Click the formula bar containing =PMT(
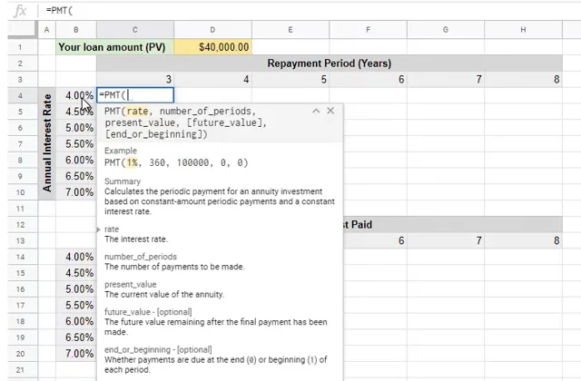This screenshot has height=381, width=581. pyautogui.click(x=311, y=10)
